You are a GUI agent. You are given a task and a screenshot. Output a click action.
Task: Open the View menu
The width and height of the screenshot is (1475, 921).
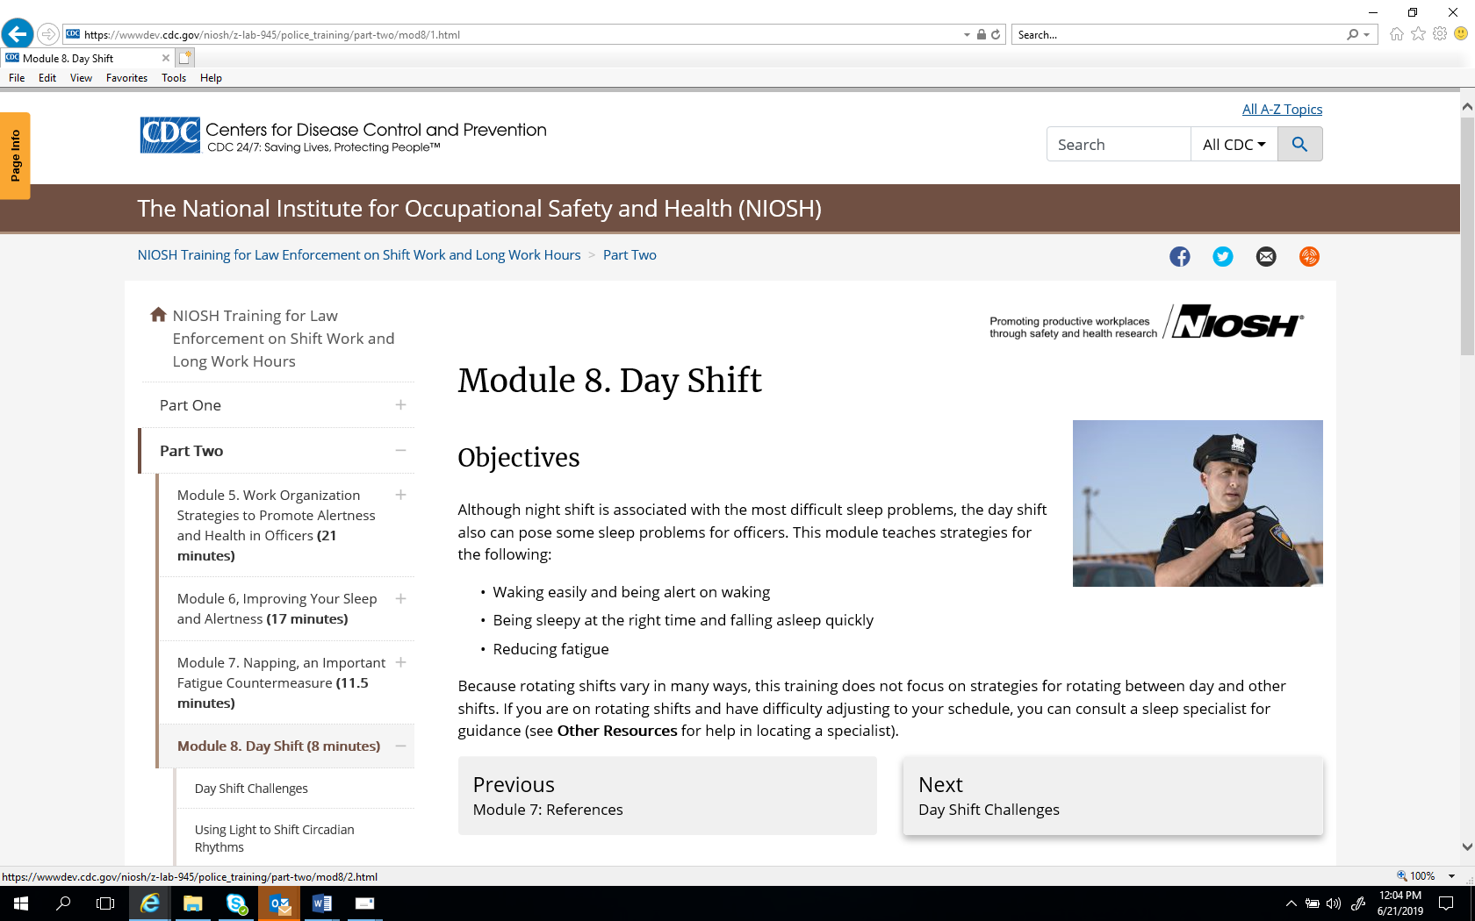81,78
